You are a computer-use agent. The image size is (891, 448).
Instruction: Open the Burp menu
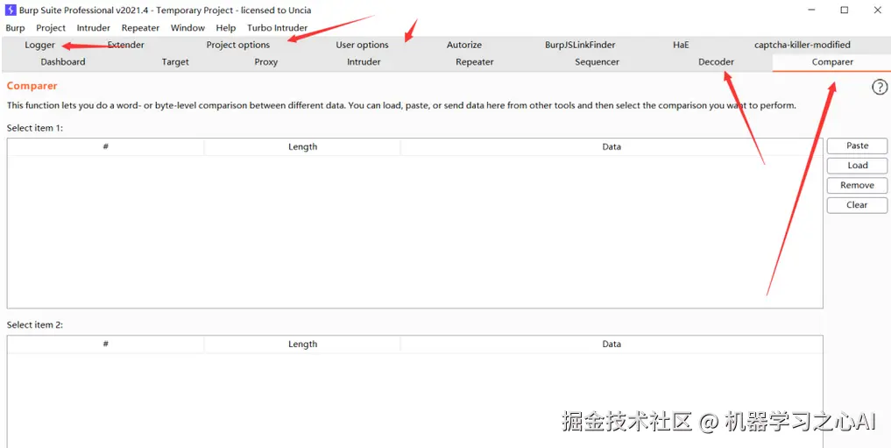[x=16, y=28]
